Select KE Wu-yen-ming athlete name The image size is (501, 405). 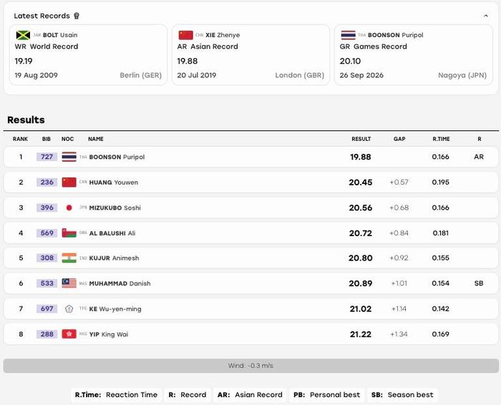pyautogui.click(x=115, y=309)
